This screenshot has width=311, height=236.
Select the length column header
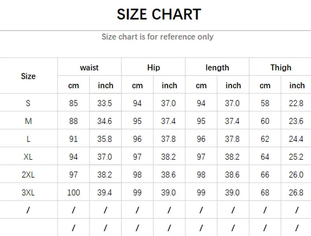[x=217, y=68]
